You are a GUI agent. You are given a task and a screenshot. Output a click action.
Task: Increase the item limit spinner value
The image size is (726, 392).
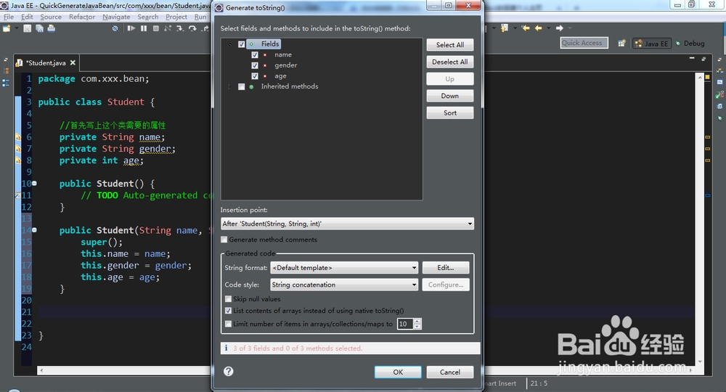tap(417, 321)
